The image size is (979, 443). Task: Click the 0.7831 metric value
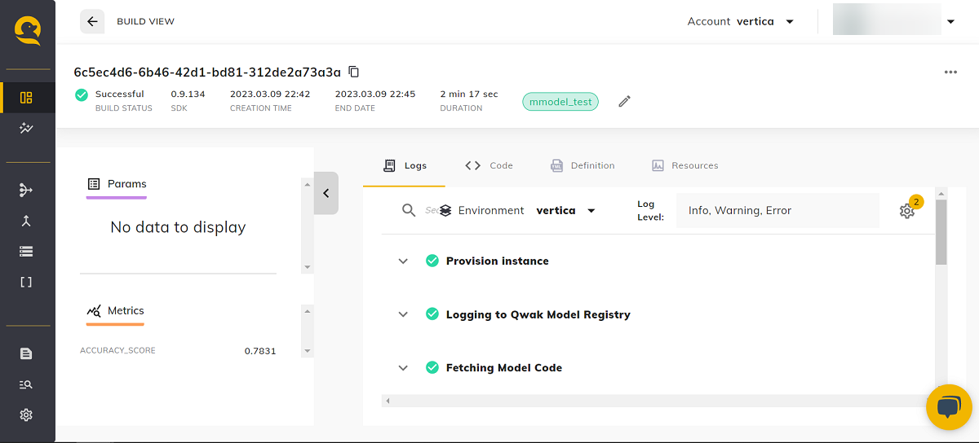[260, 351]
